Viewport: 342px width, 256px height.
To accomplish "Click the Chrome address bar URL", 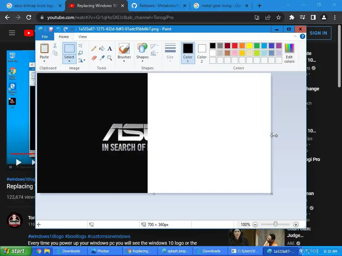I will pos(110,17).
